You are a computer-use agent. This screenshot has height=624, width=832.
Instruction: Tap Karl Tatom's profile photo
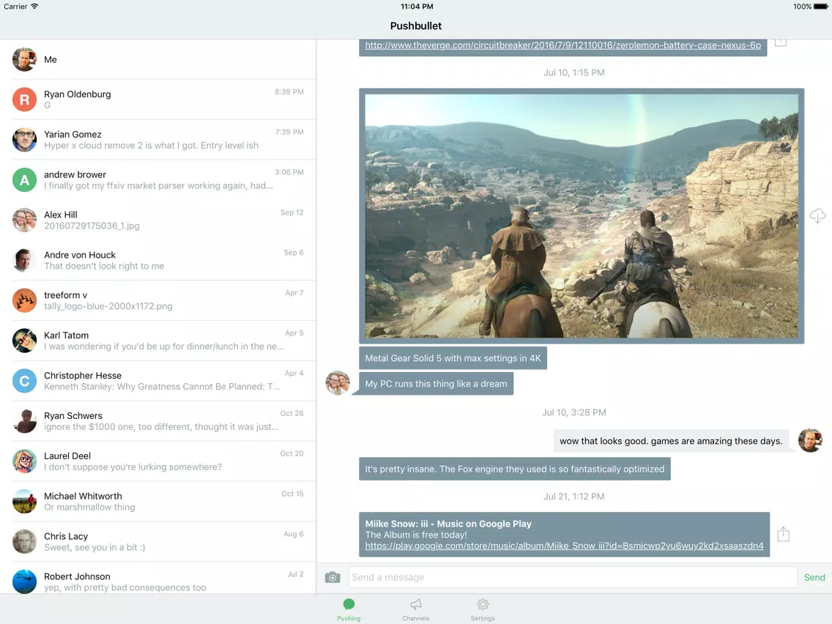24,341
